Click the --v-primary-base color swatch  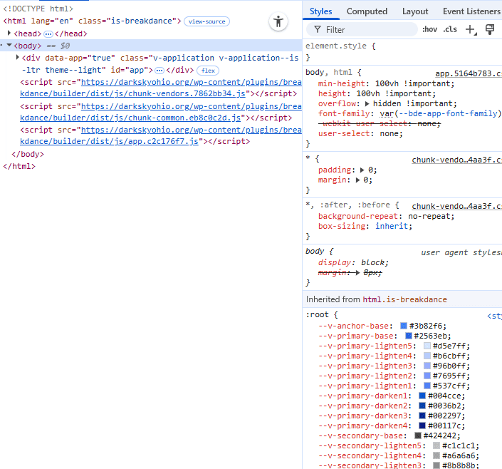coord(409,336)
